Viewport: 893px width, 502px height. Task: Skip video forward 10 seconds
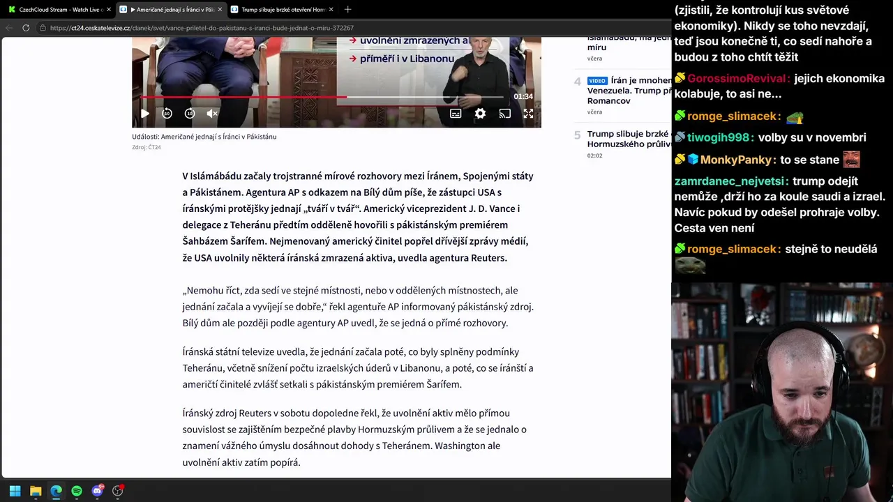[190, 114]
